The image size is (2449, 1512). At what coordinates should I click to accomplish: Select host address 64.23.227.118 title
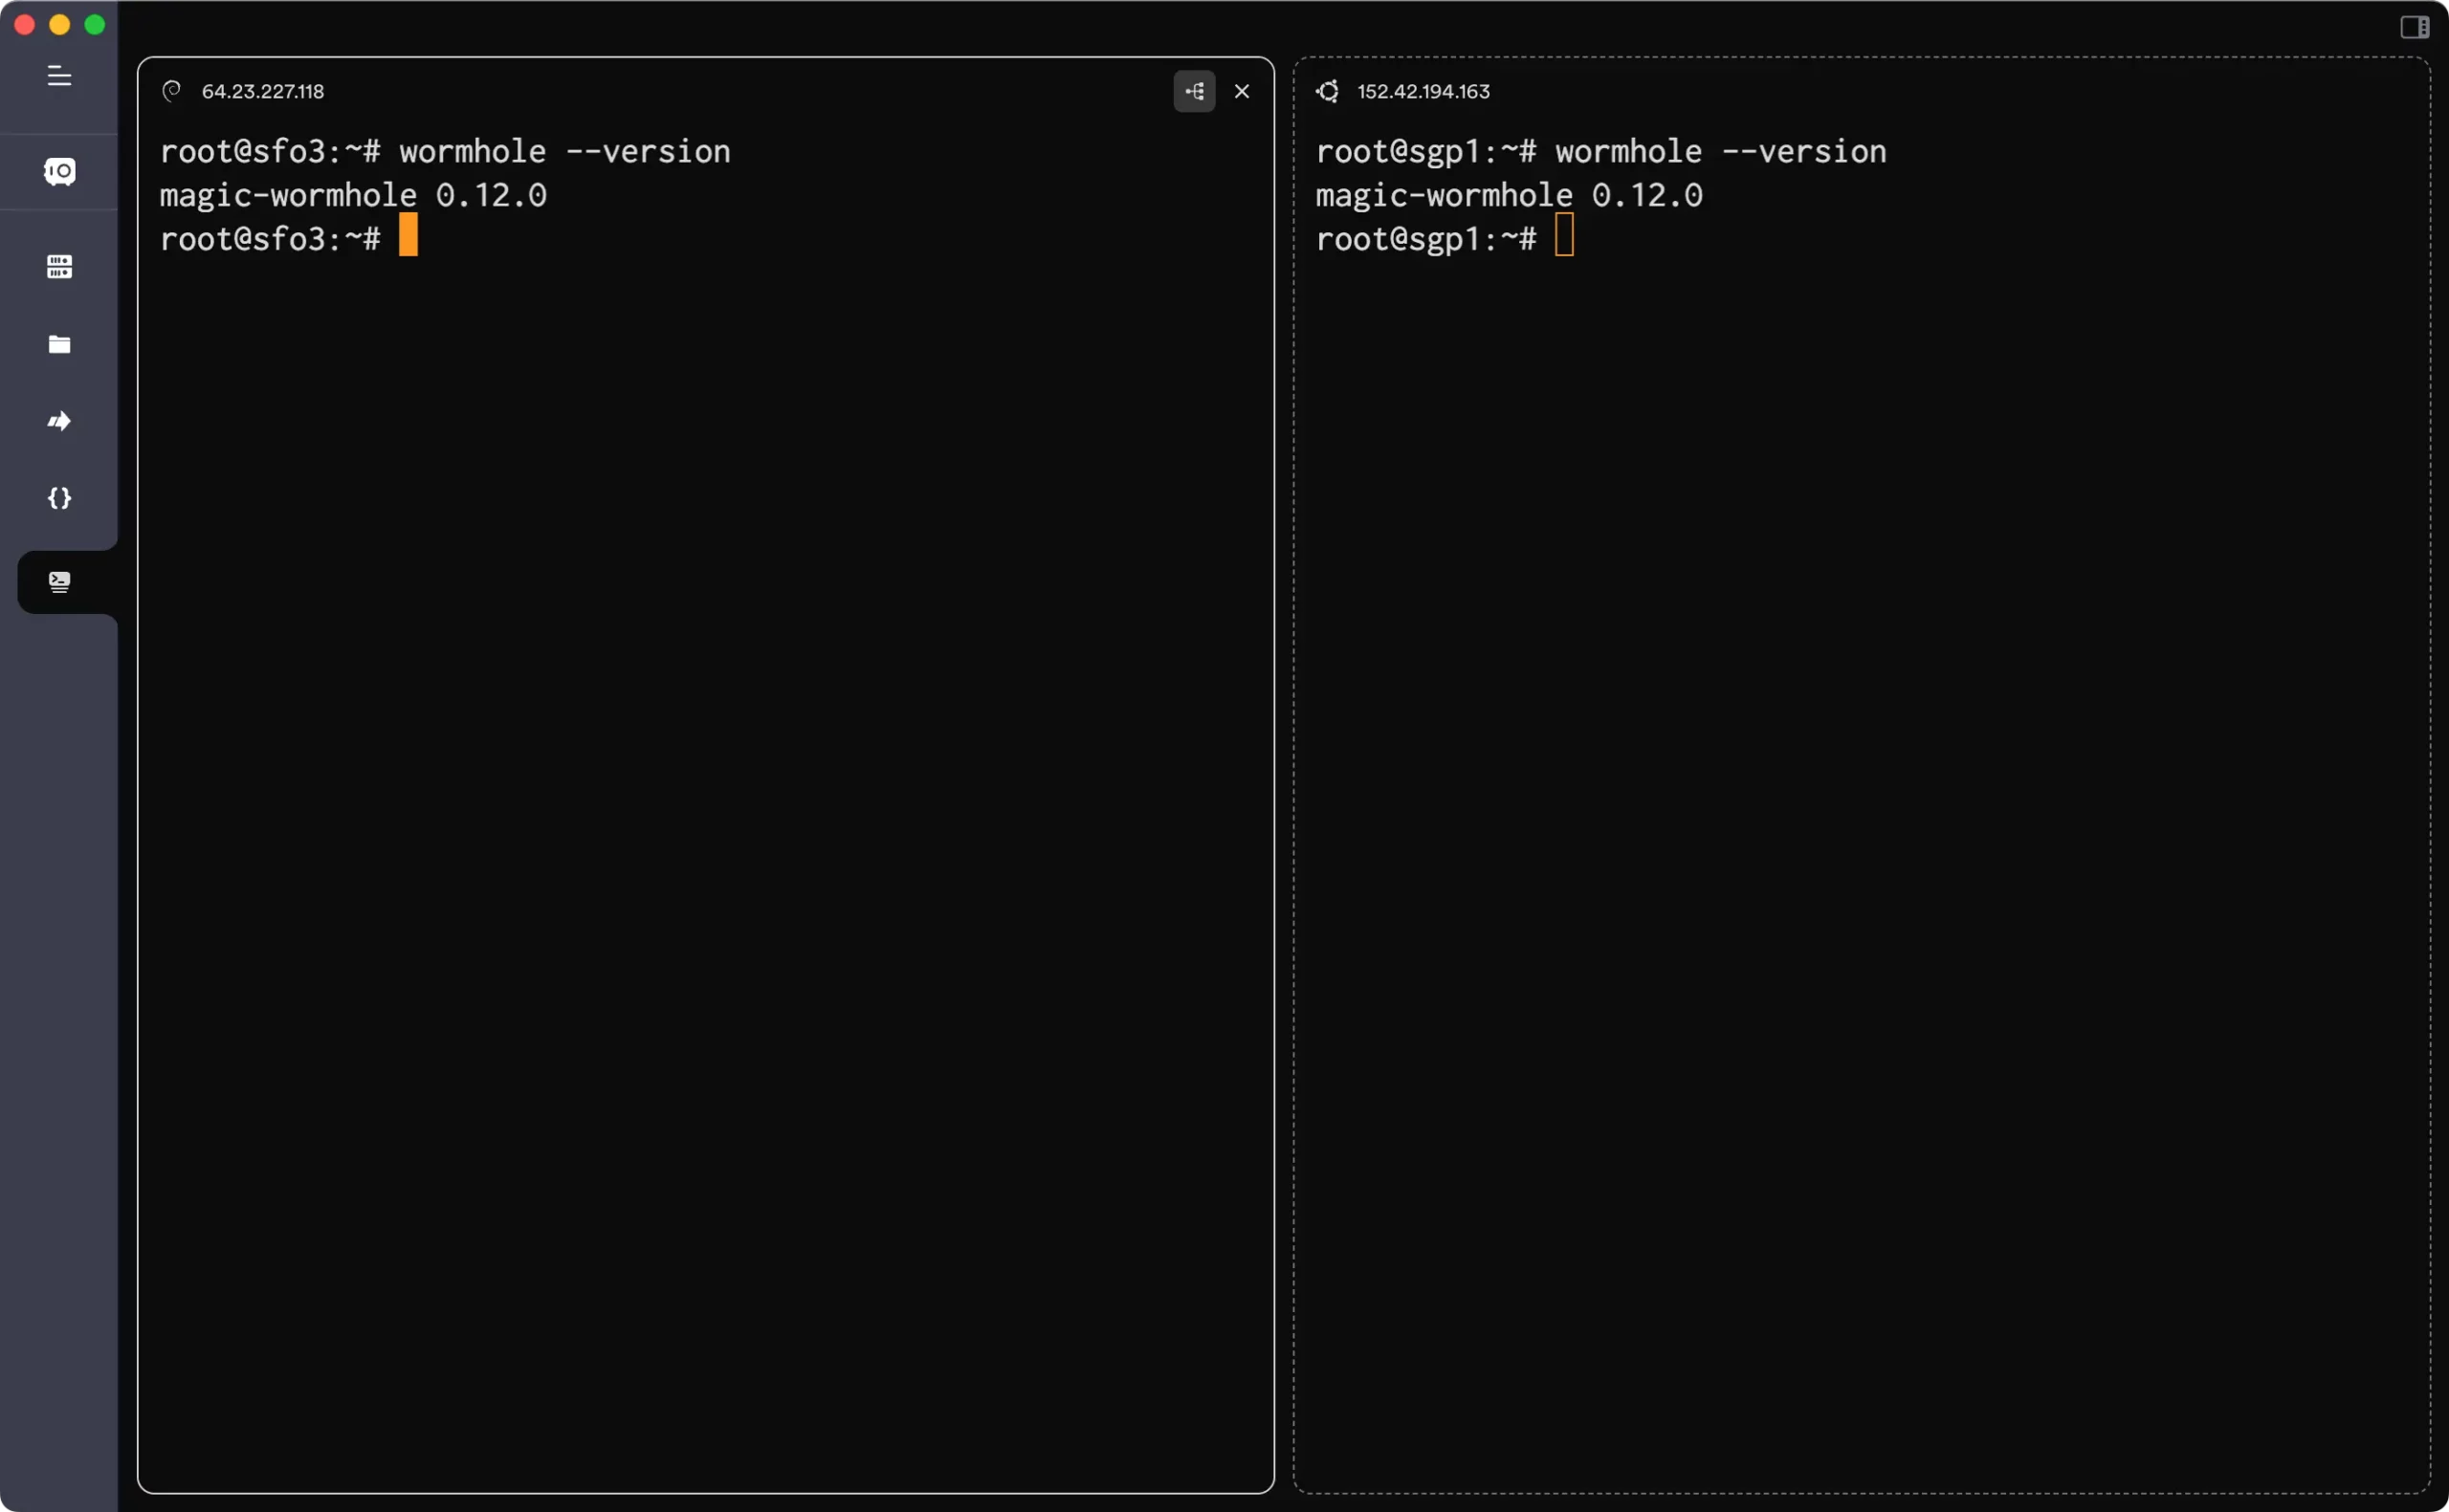tap(263, 91)
